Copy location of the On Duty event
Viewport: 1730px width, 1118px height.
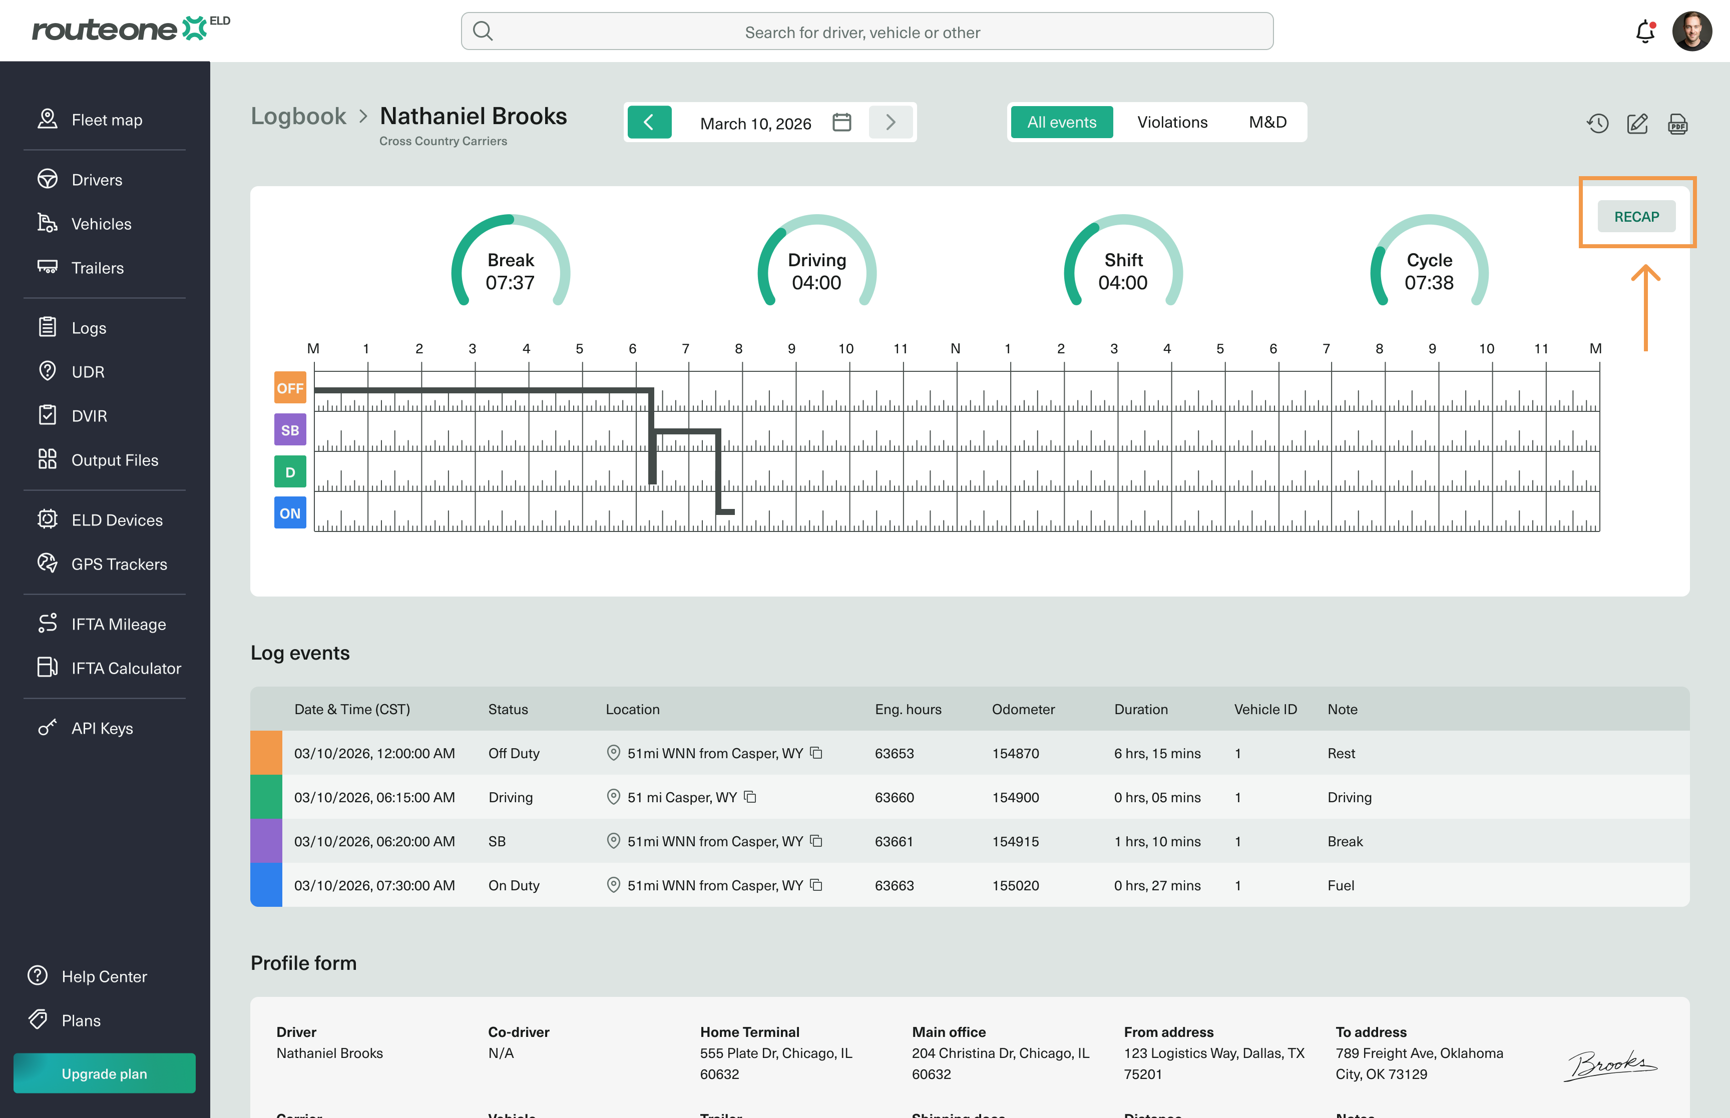(816, 885)
